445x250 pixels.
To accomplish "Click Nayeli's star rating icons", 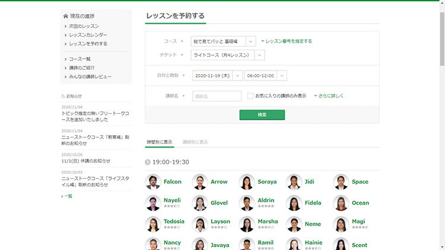I will (x=171, y=207).
